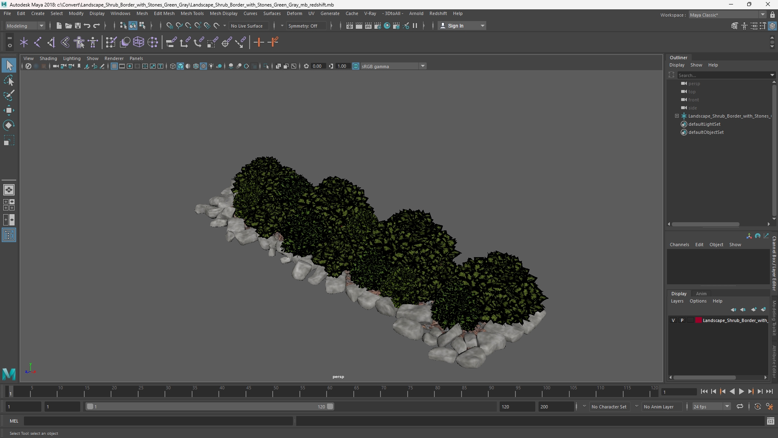
Task: Click the Script Editor icon
Action: [771, 421]
